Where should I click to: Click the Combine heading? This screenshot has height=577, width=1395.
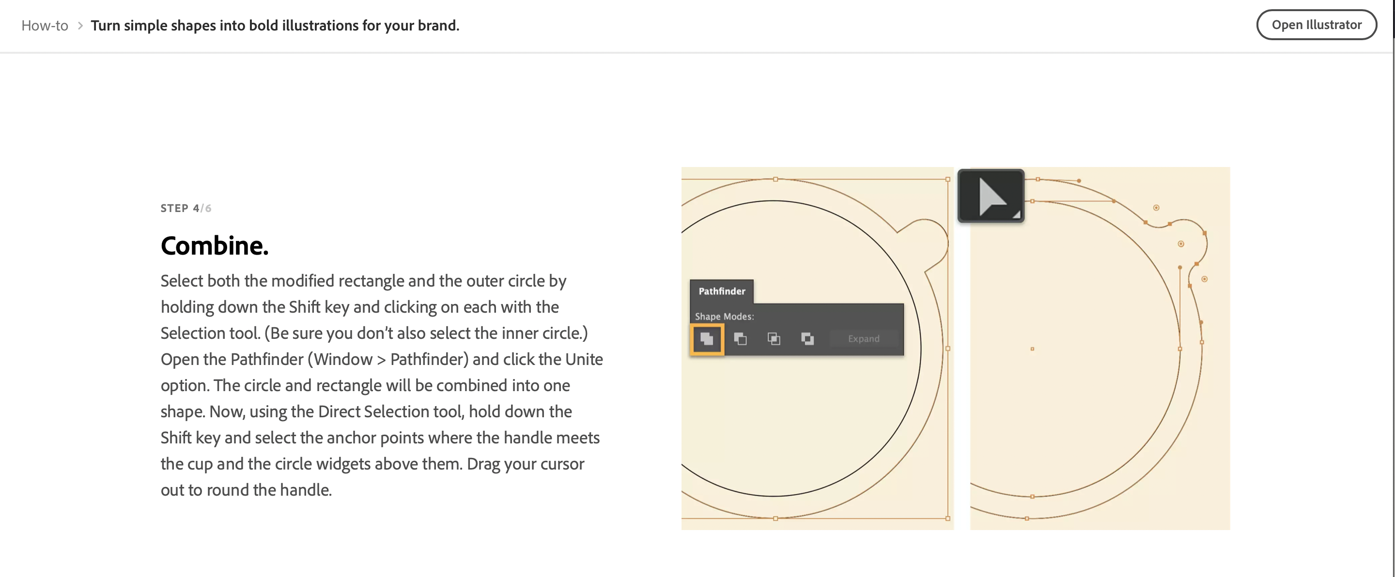[x=215, y=246]
